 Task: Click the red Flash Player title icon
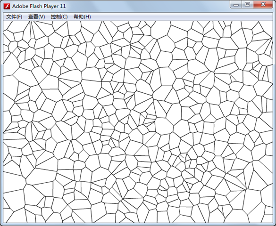7,6
